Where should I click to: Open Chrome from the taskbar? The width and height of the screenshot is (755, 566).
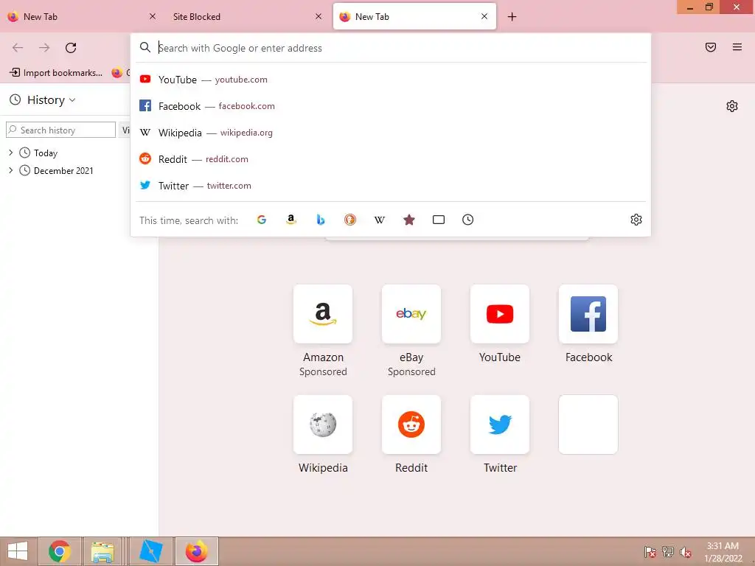pyautogui.click(x=60, y=551)
